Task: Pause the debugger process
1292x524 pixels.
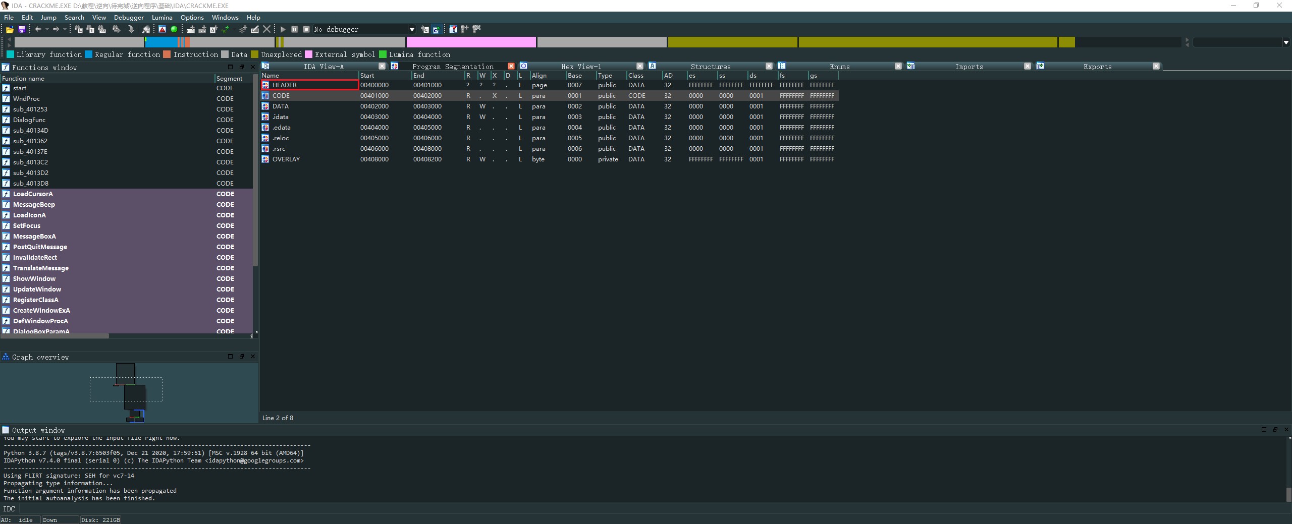Action: [295, 29]
